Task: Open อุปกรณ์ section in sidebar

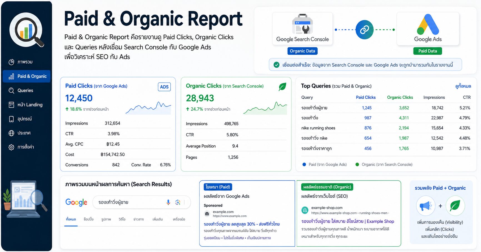Action: pyautogui.click(x=27, y=119)
